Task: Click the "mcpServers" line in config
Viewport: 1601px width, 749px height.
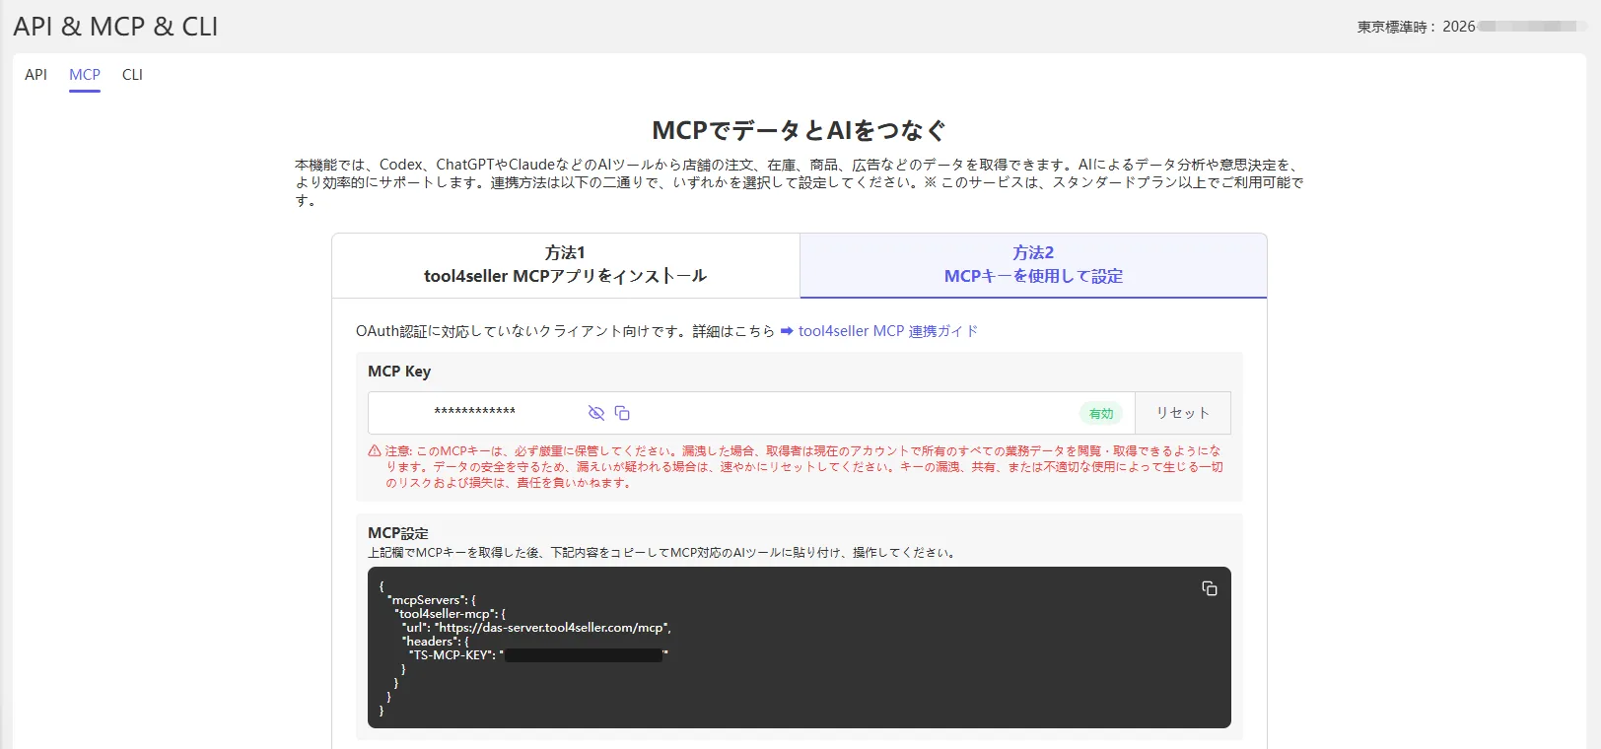Action: [x=432, y=600]
